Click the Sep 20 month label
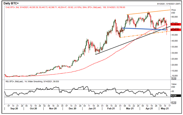Viewport: 183px width, 115px height. click(x=14, y=108)
